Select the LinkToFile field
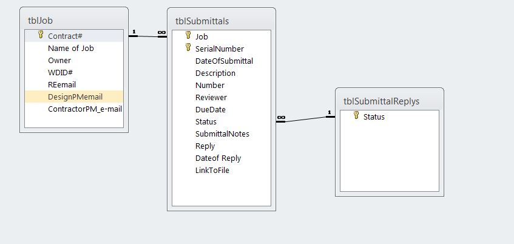 click(212, 170)
